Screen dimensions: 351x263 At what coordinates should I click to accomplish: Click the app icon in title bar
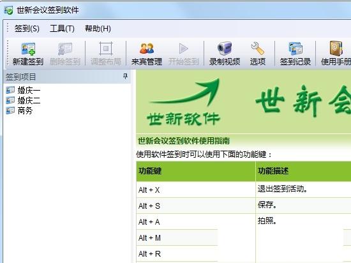point(9,10)
